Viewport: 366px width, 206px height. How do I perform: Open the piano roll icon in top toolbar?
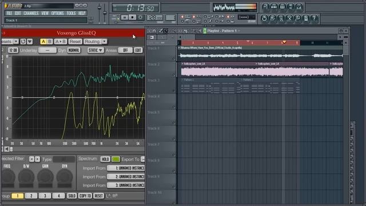(282, 7)
